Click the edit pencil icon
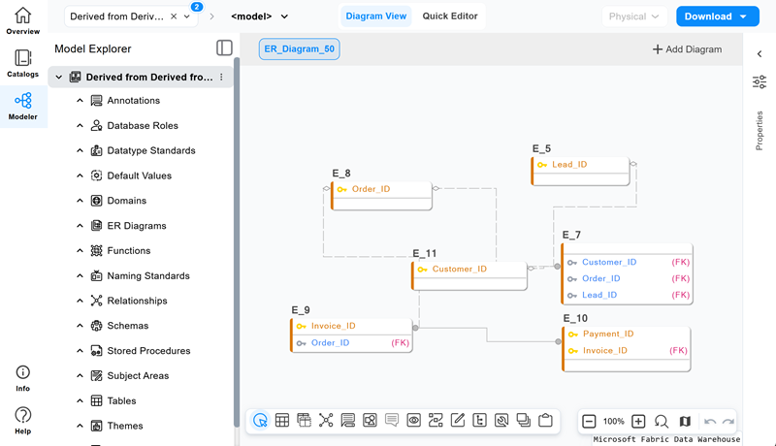Screen dimensions: 776x446 tap(458, 420)
